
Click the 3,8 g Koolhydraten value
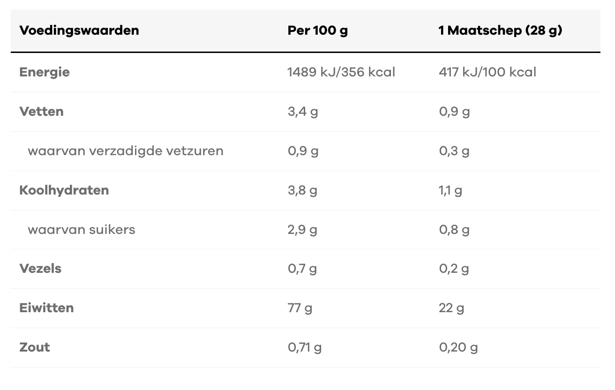click(x=302, y=190)
